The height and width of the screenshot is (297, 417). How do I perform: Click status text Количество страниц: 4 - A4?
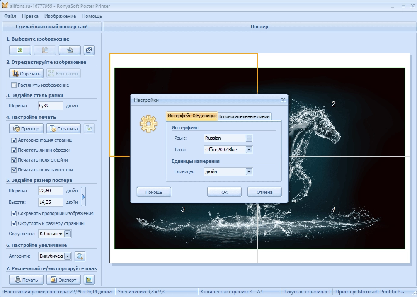232,292
